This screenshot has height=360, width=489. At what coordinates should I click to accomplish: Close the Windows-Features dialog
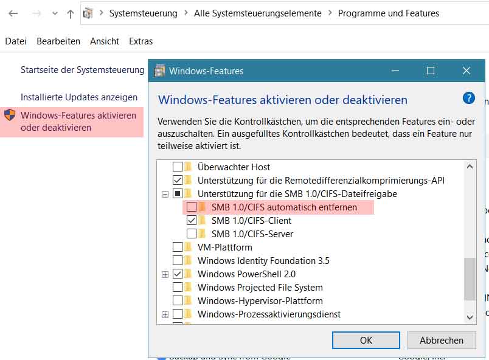click(x=466, y=71)
